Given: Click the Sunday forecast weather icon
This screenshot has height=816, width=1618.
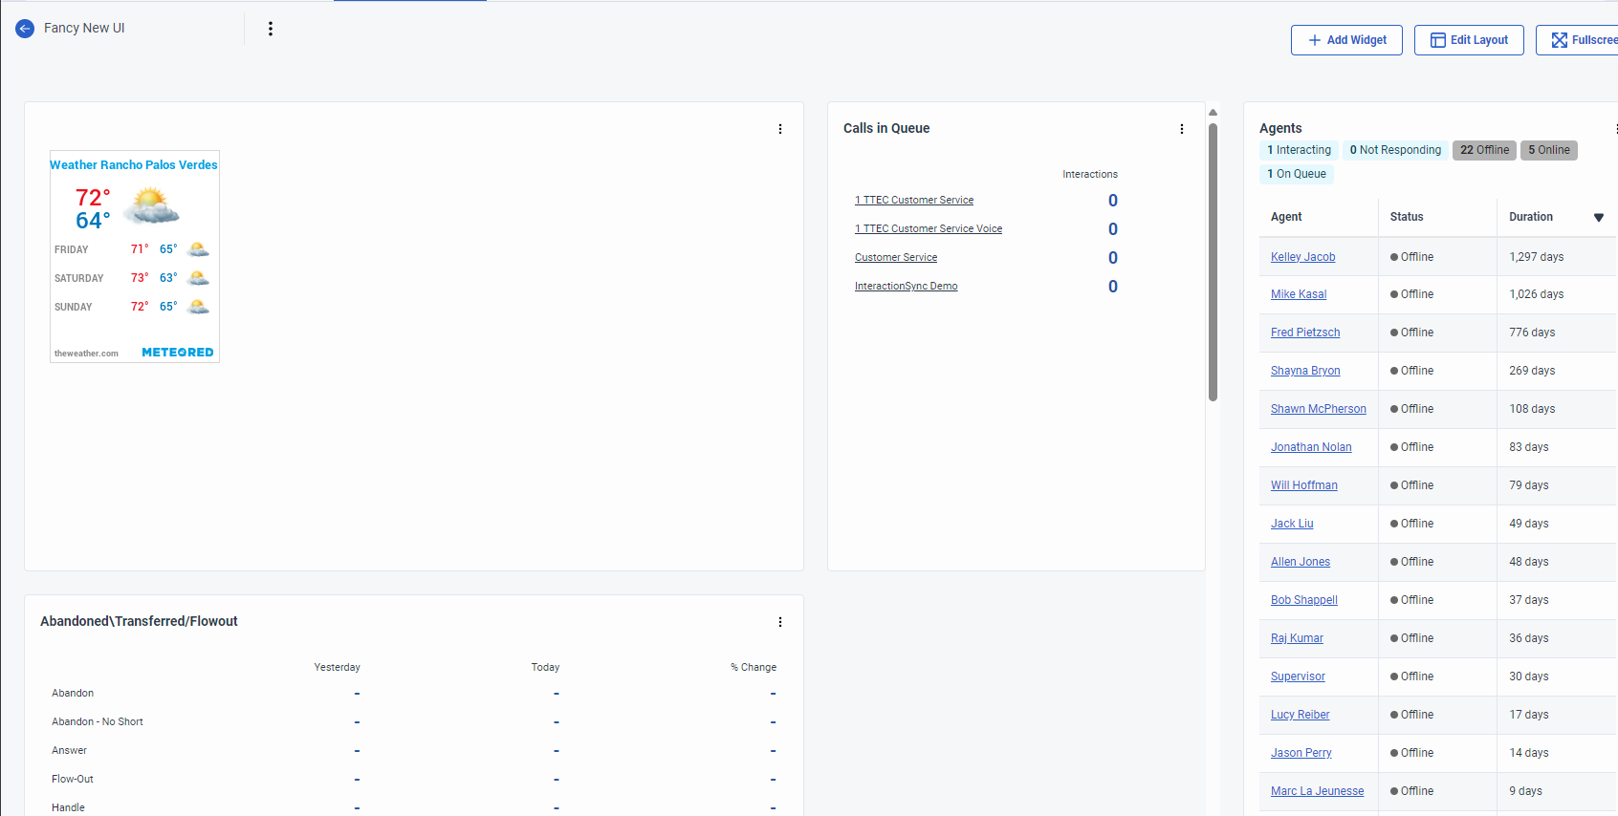Looking at the screenshot, I should (198, 307).
